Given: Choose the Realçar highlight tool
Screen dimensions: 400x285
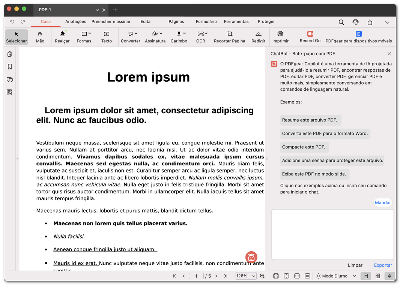Looking at the screenshot, I should 62,37.
